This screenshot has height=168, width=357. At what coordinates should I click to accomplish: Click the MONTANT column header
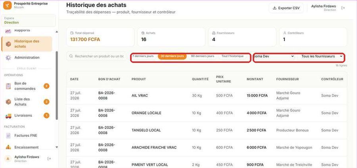tap(255, 79)
